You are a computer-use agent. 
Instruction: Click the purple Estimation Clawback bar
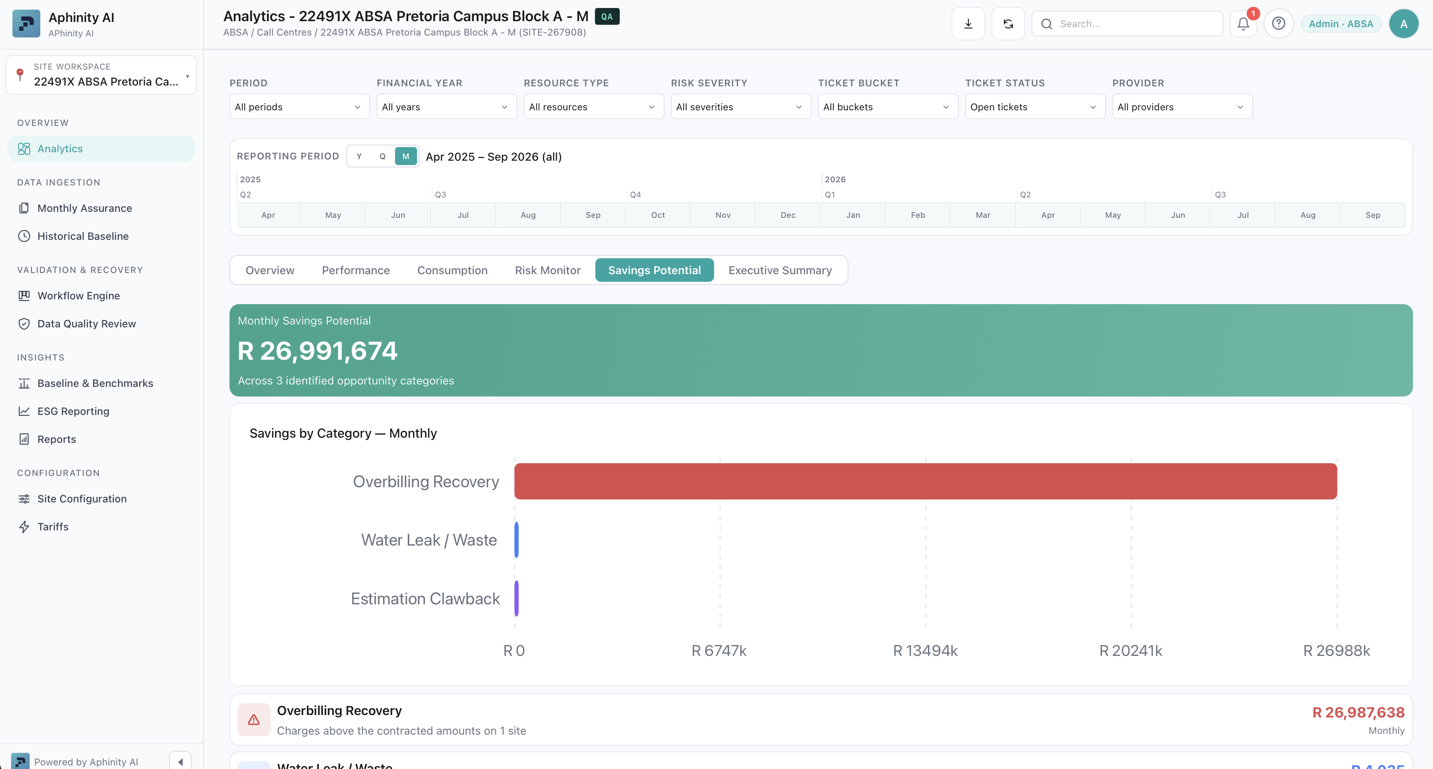click(x=516, y=598)
